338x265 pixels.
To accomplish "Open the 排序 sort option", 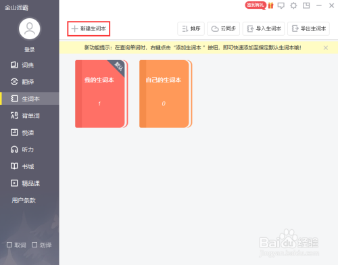I will (x=191, y=28).
